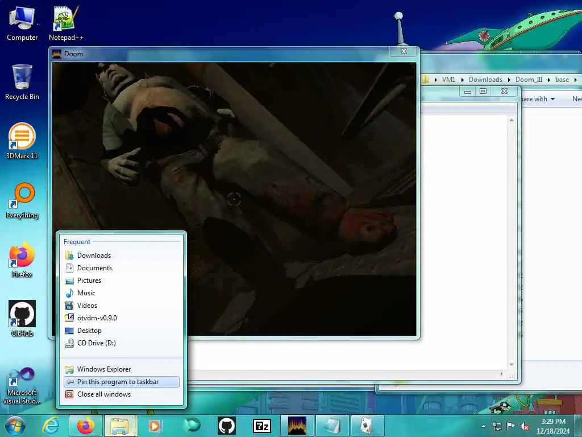
Task: Click the teal globe taskbar icon
Action: click(x=192, y=426)
